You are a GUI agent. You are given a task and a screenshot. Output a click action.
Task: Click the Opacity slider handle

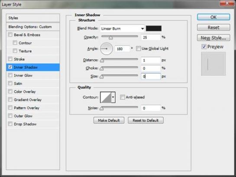[111, 38]
